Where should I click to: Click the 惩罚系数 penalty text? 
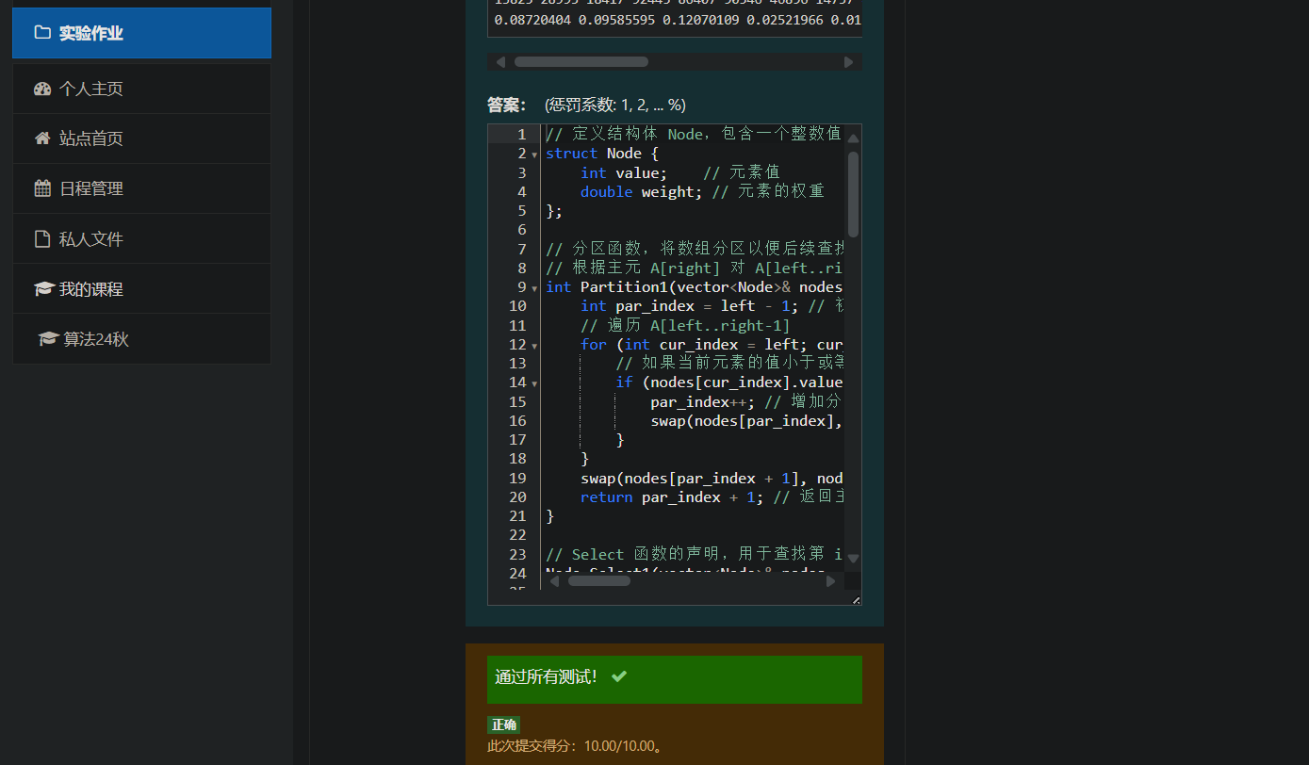coord(615,105)
